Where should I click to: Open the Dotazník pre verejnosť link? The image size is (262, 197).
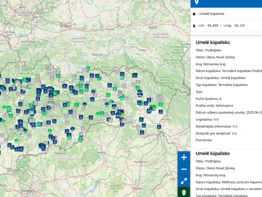[x=235, y=133]
